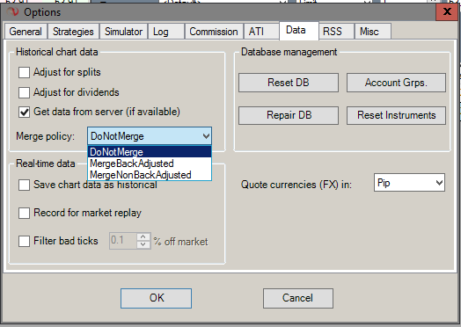461x327 pixels.
Task: Click the Merge policy label
Action: [45, 136]
